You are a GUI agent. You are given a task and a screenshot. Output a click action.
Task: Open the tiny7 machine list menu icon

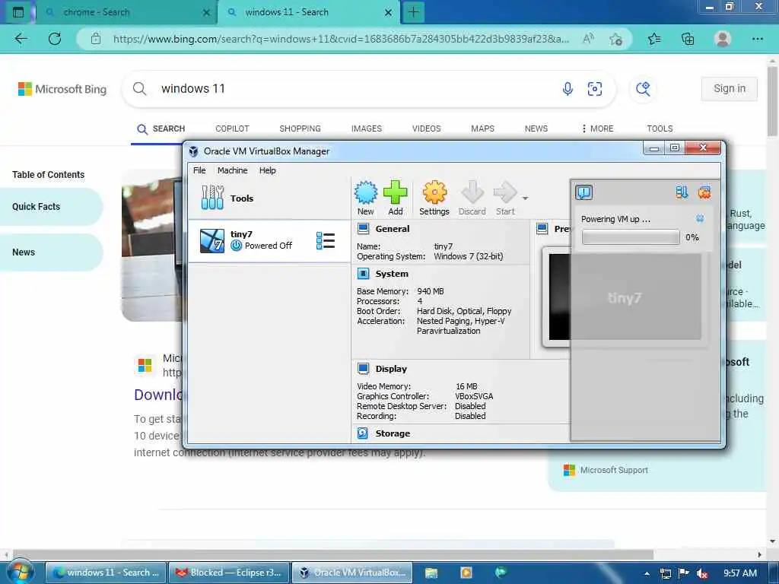coord(326,241)
